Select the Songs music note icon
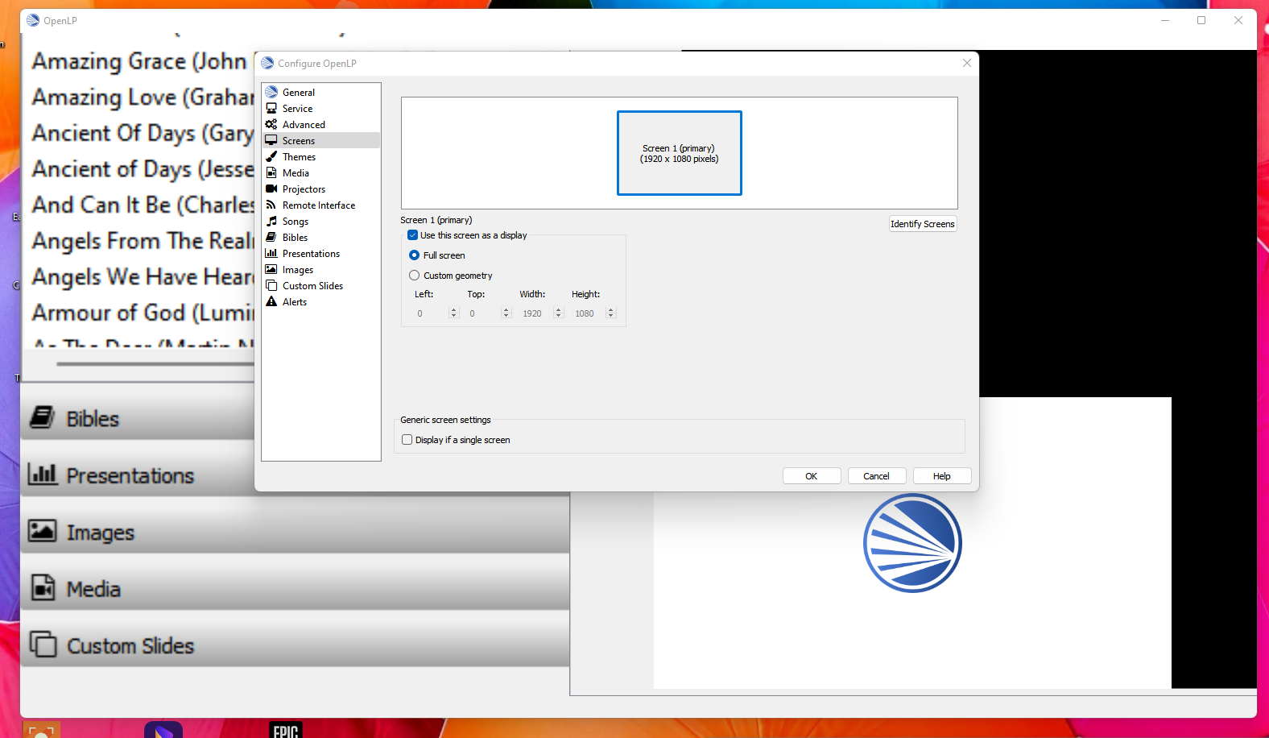Viewport: 1269px width, 738px height. pyautogui.click(x=271, y=221)
